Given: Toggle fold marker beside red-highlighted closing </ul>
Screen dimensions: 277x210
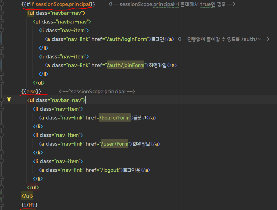Looking at the screenshot, I should pos(1,187).
